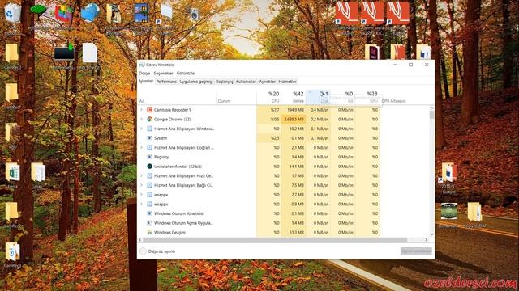Click the Windows Oturum Açma Uygula... icon
519x291 pixels.
point(149,223)
